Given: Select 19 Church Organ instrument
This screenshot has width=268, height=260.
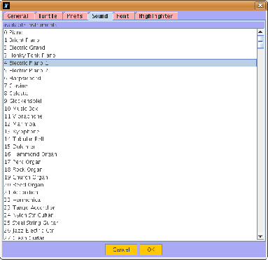Looking at the screenshot, I should tap(130, 177).
